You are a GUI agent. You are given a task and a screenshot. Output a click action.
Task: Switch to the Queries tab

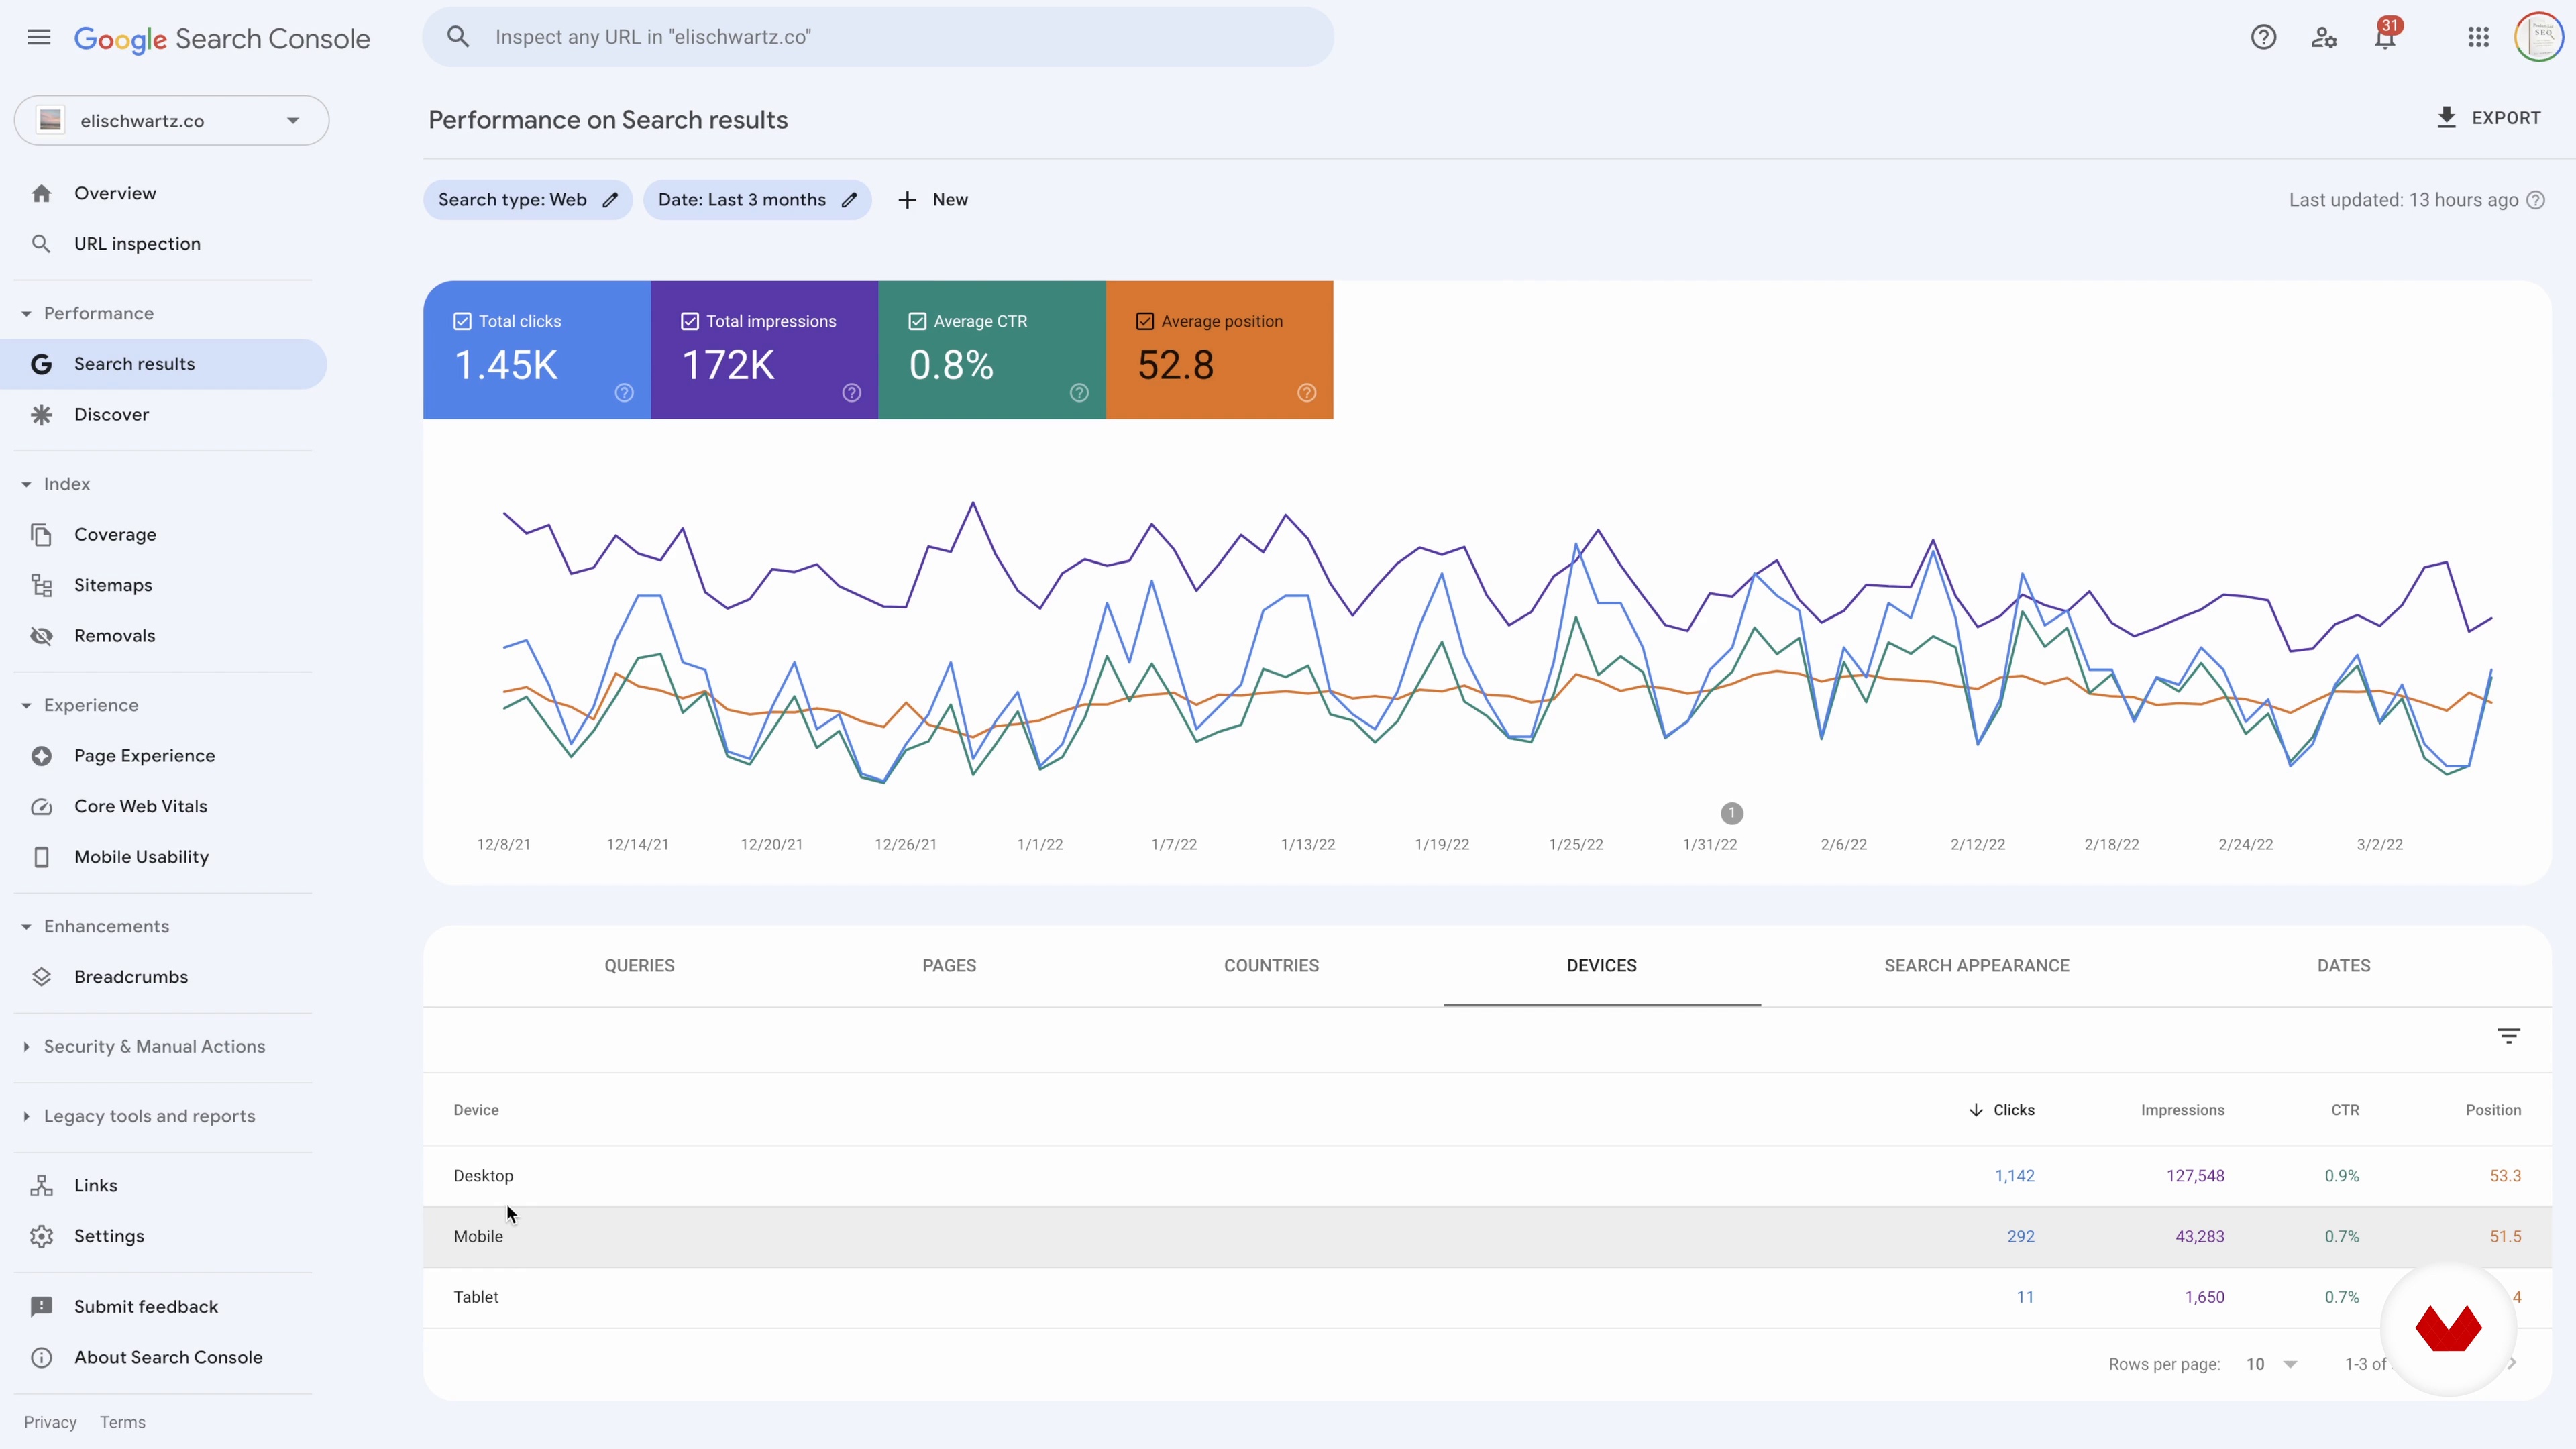(639, 966)
